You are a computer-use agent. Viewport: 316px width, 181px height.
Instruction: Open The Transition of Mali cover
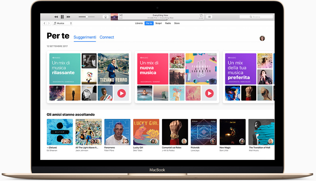click(x=261, y=132)
